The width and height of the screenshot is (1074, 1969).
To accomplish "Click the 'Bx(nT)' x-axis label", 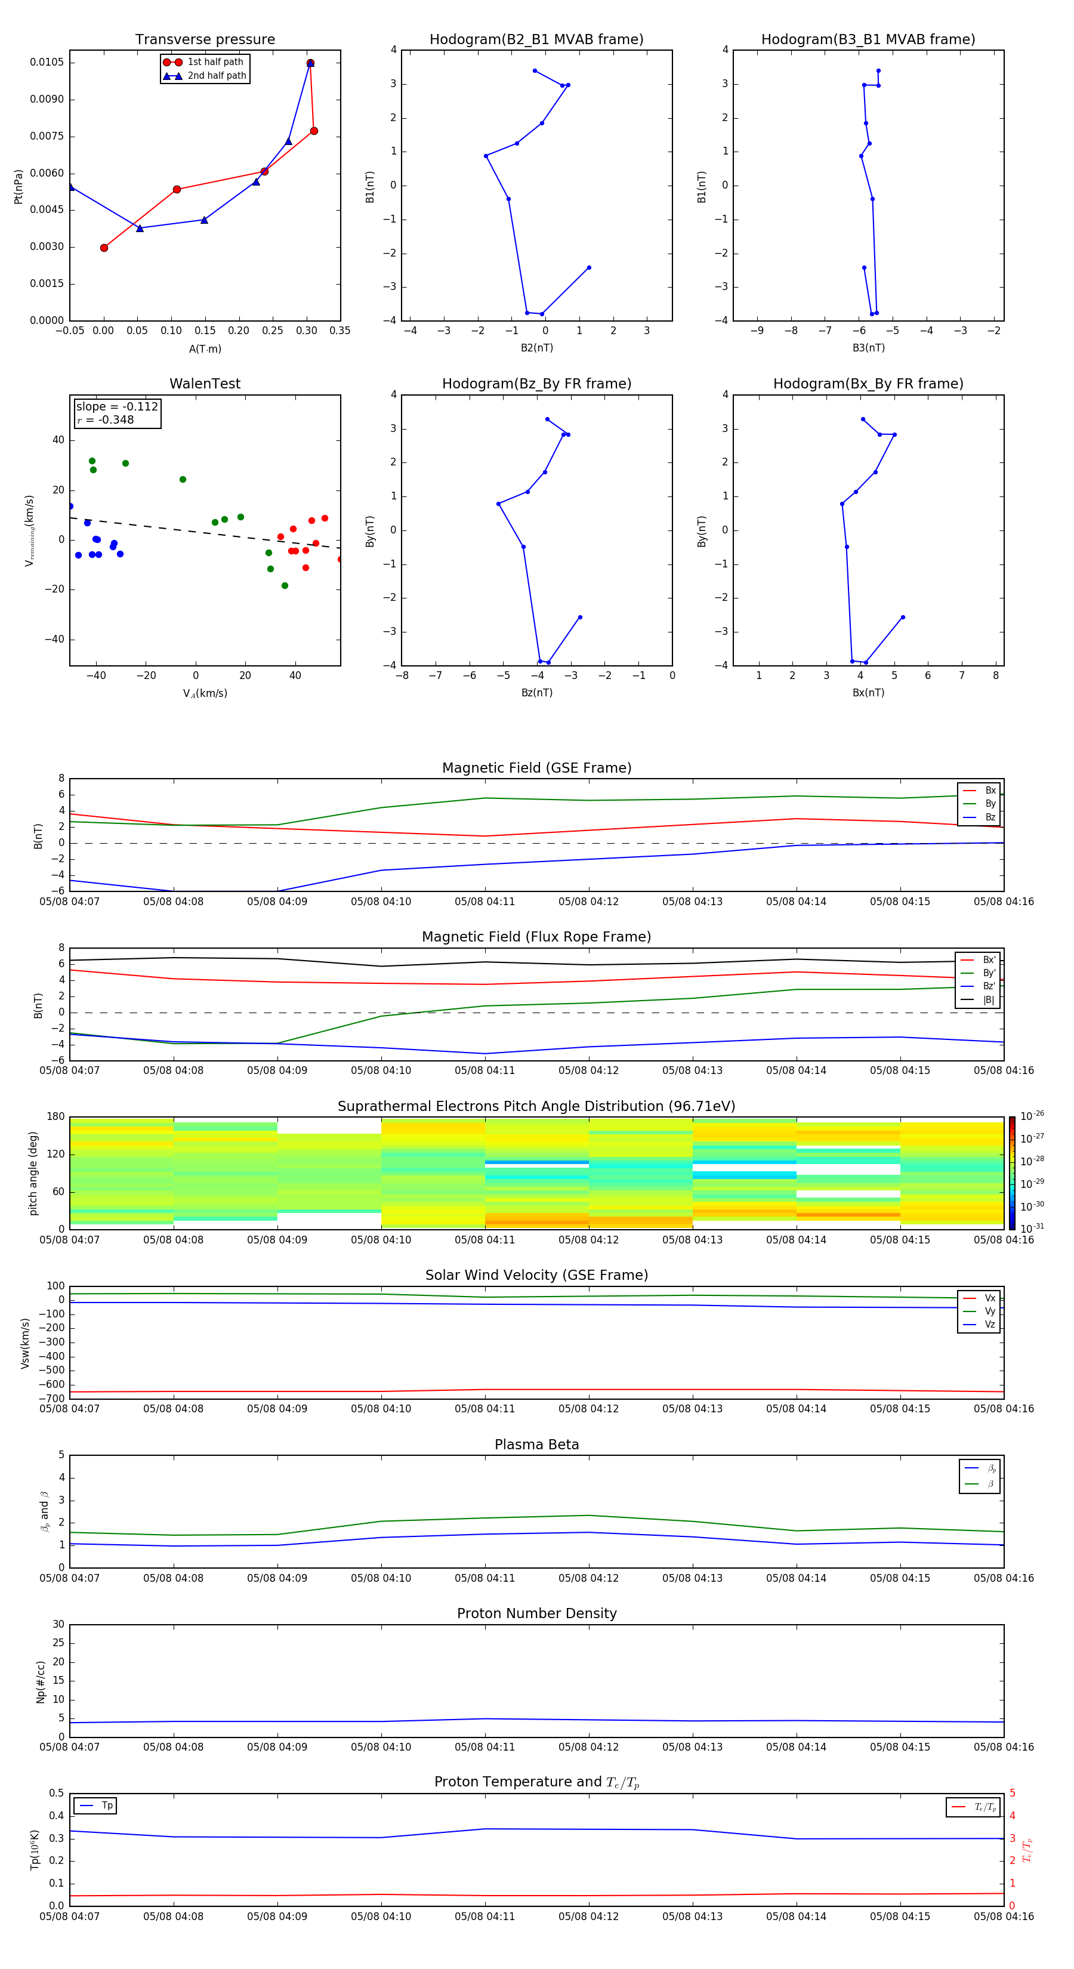I will (x=868, y=693).
